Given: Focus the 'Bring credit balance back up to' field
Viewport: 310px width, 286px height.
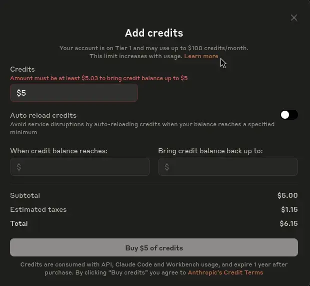Looking at the screenshot, I should [228, 167].
